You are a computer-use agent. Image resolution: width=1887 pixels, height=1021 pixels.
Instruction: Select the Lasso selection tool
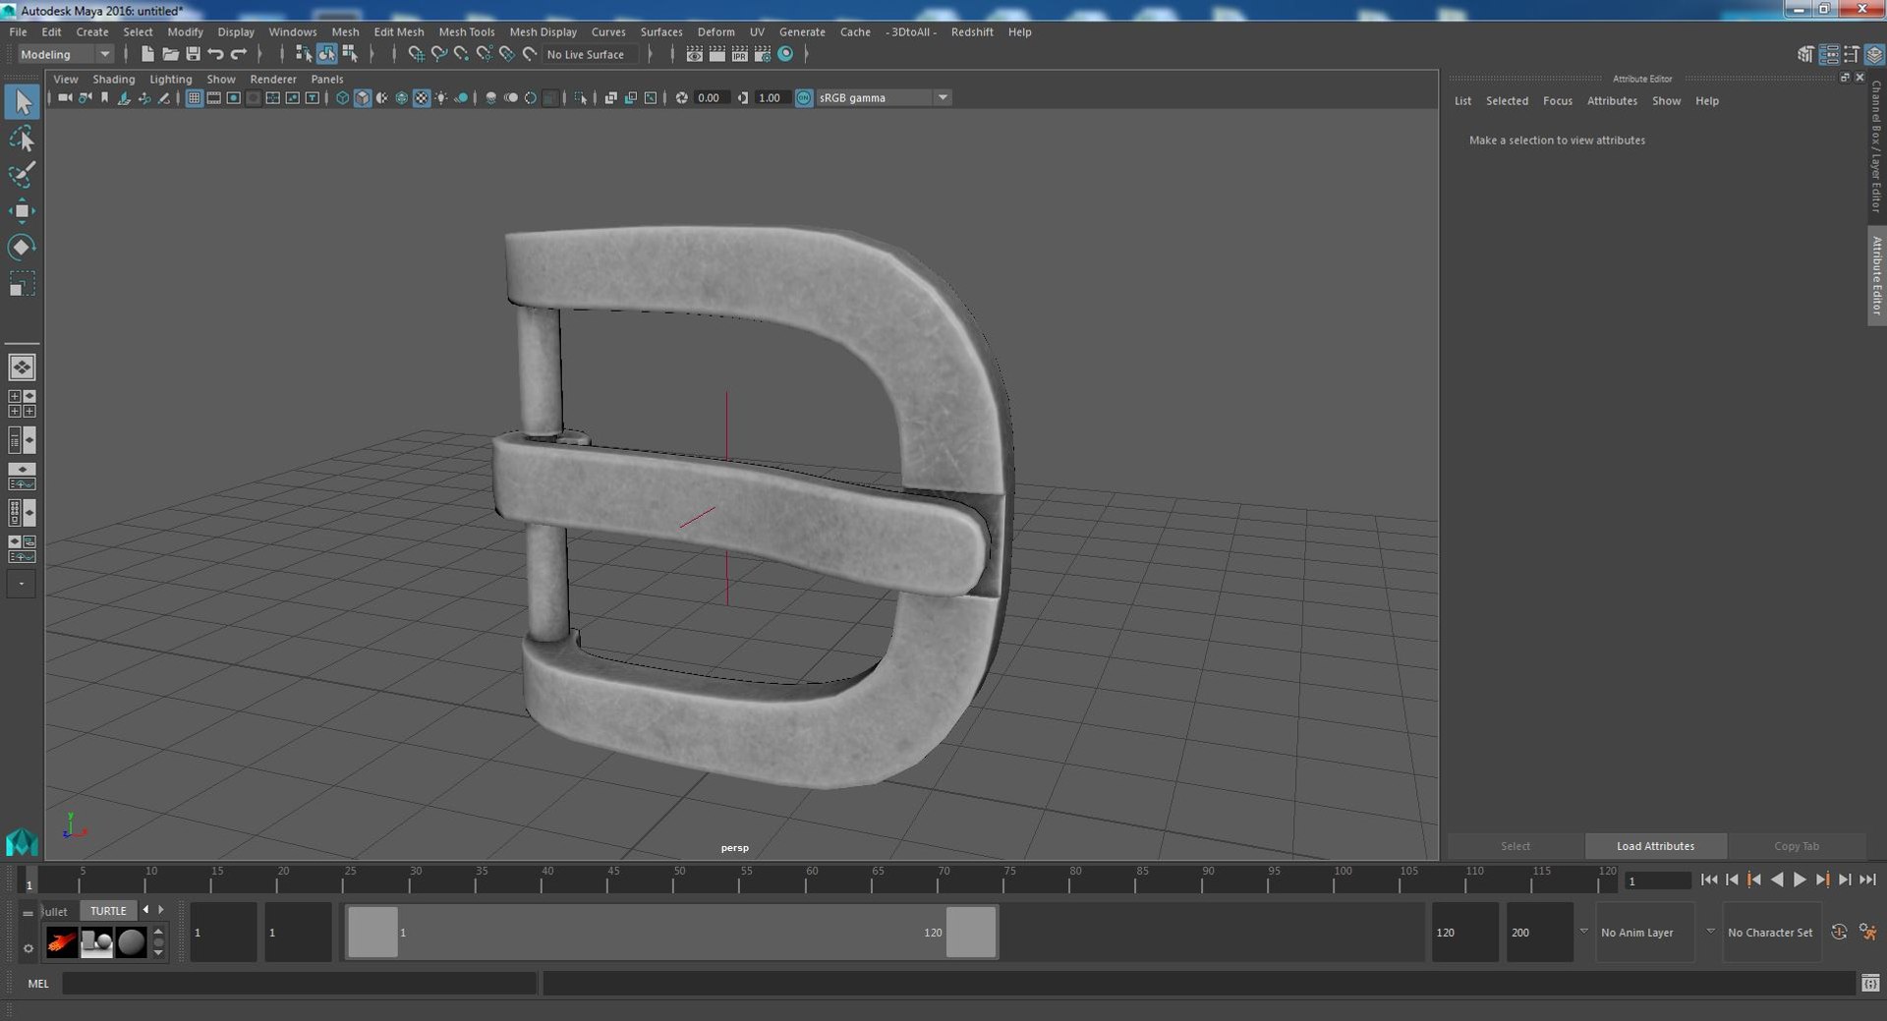point(22,139)
